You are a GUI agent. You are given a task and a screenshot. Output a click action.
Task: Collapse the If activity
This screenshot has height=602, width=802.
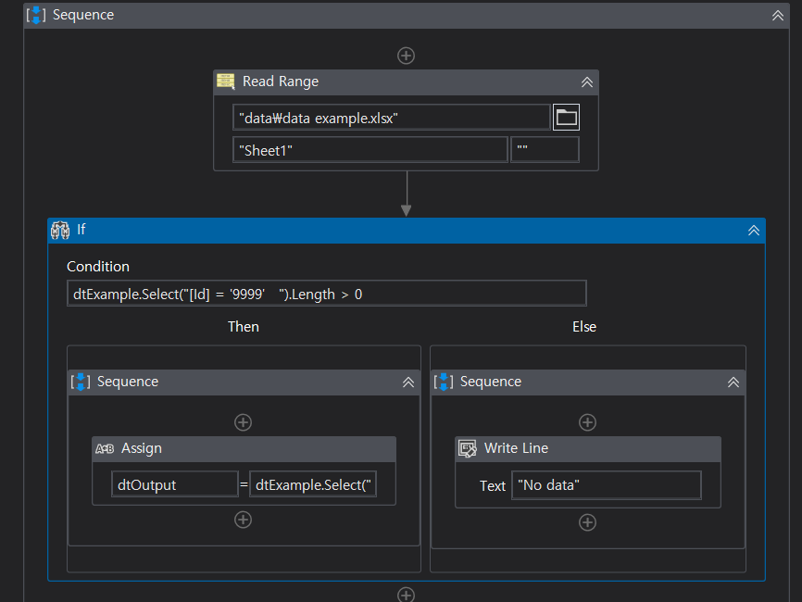pyautogui.click(x=754, y=231)
